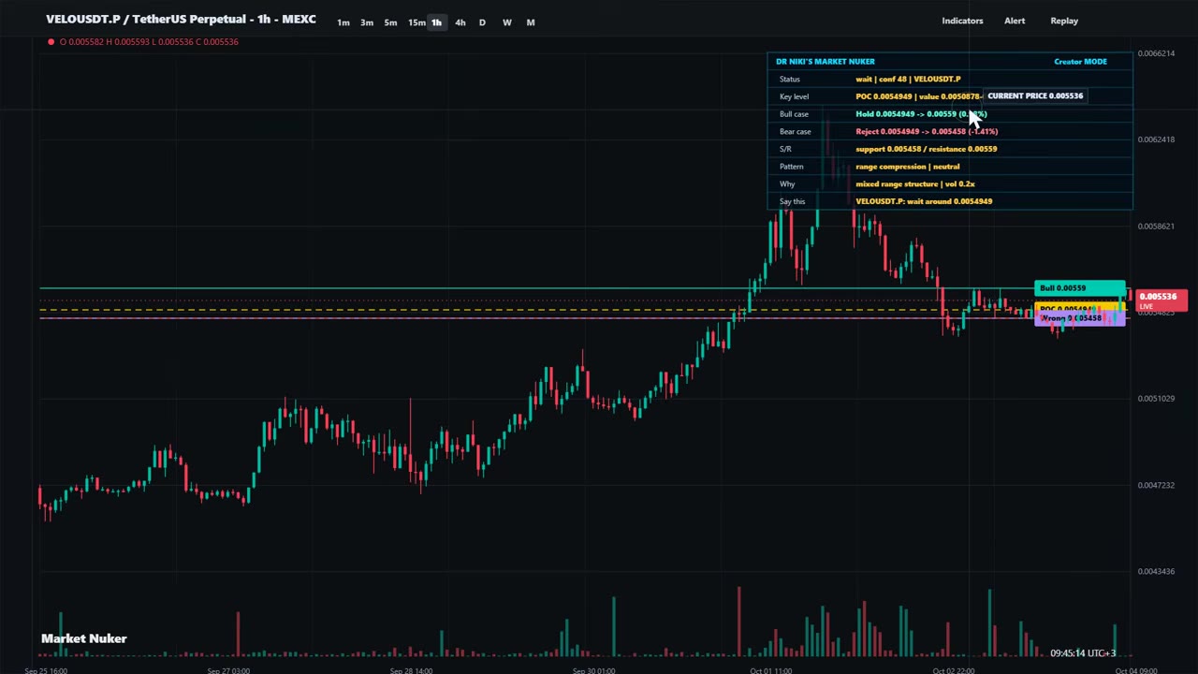Image resolution: width=1198 pixels, height=674 pixels.
Task: Open the Indicators menu
Action: 962,21
